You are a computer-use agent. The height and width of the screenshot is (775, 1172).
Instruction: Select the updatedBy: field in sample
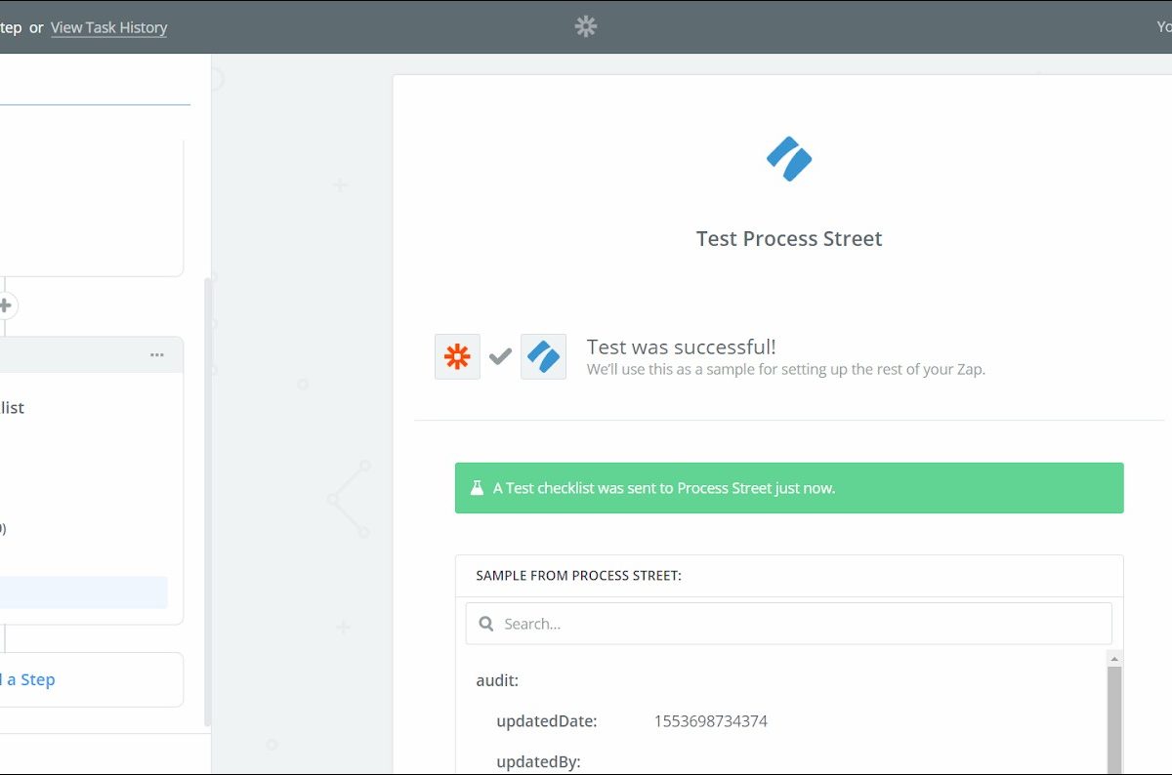click(x=538, y=761)
